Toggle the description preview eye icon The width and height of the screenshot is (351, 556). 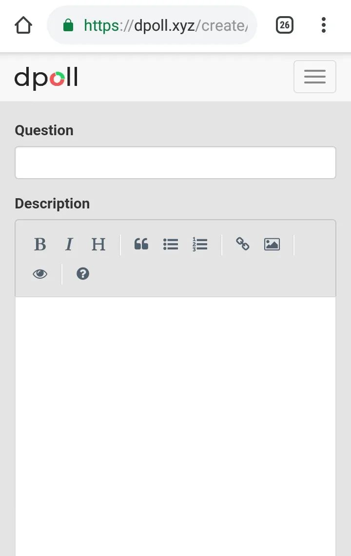pos(40,274)
